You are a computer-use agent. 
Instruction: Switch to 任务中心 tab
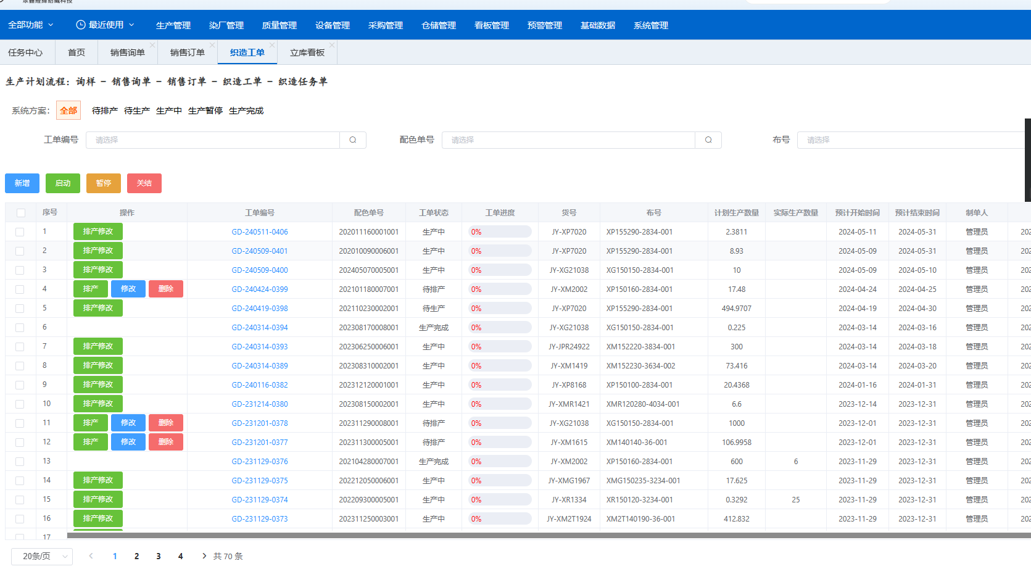[x=25, y=52]
